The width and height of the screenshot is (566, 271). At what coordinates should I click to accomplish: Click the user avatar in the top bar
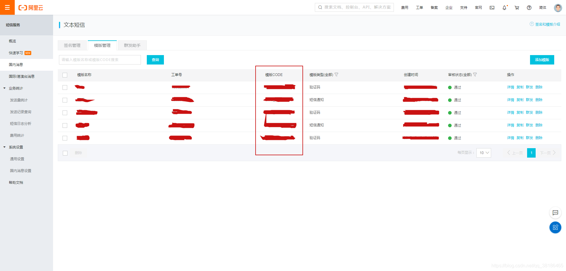tap(558, 8)
